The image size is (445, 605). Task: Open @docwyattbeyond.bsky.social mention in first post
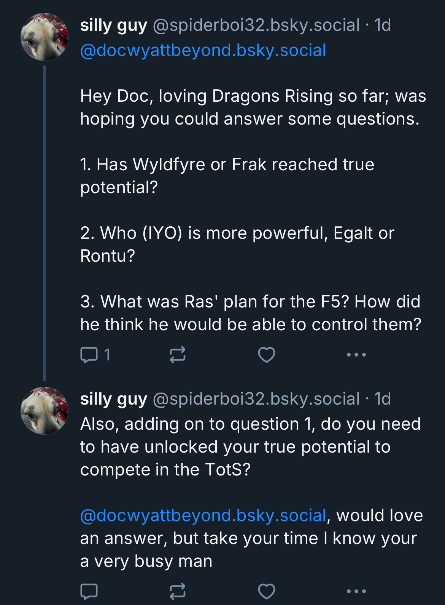[x=203, y=51]
